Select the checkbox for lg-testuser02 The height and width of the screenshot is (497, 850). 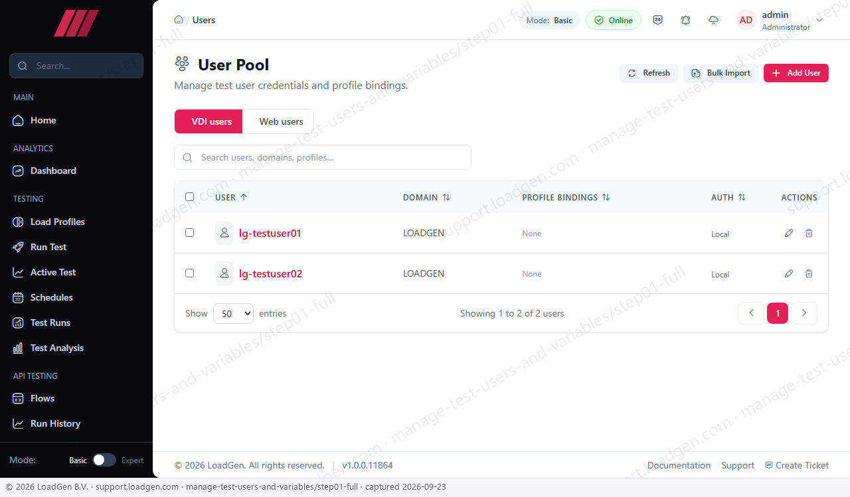190,273
